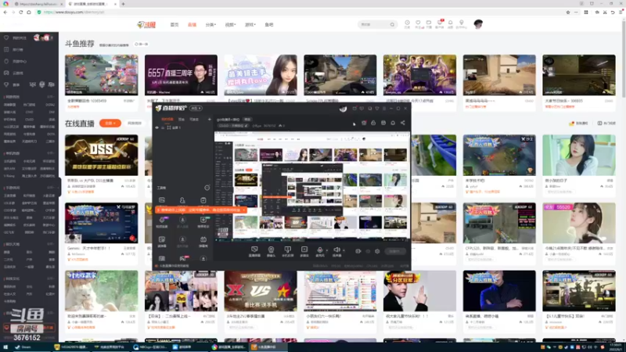This screenshot has width=626, height=352.
Task: Open 鱼吧 in the Douyu navigation
Action: tap(269, 25)
